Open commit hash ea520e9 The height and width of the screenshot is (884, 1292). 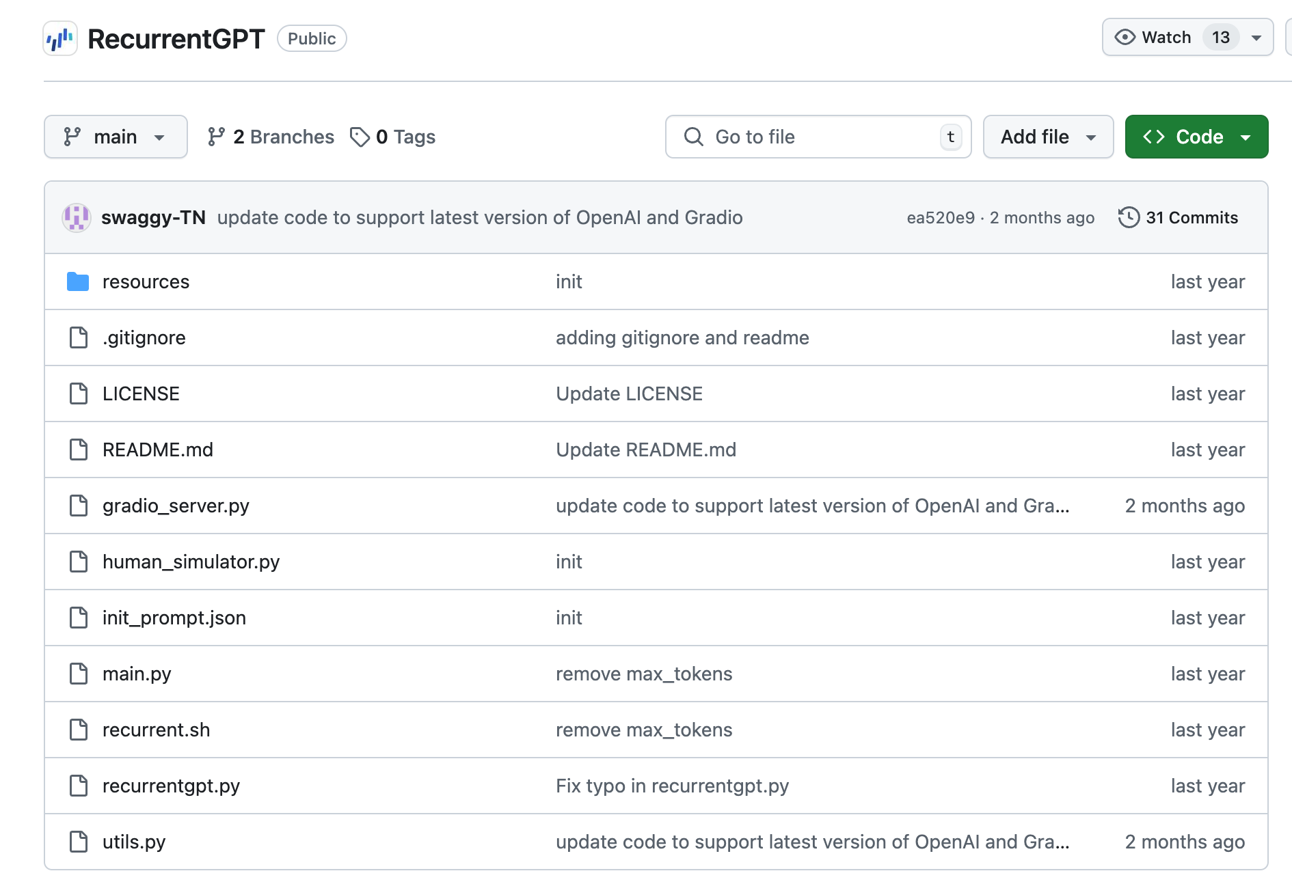coord(941,218)
